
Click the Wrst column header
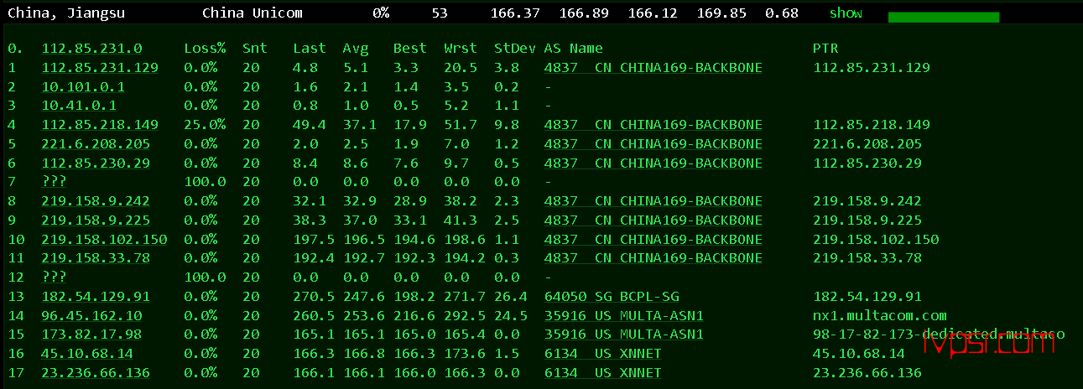tap(461, 49)
